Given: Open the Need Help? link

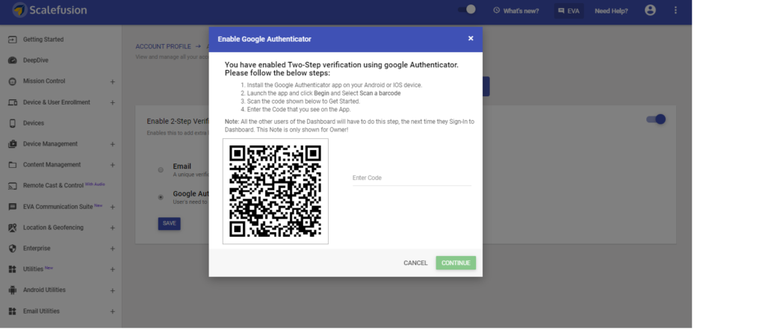Looking at the screenshot, I should coord(611,10).
